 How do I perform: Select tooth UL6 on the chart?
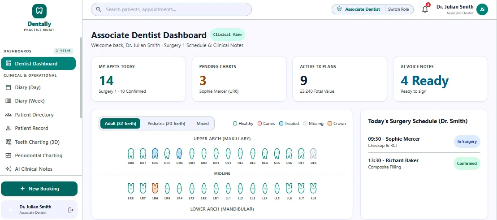pos(289,153)
